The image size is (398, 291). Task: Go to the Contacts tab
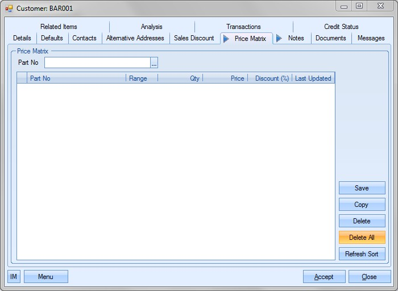84,38
